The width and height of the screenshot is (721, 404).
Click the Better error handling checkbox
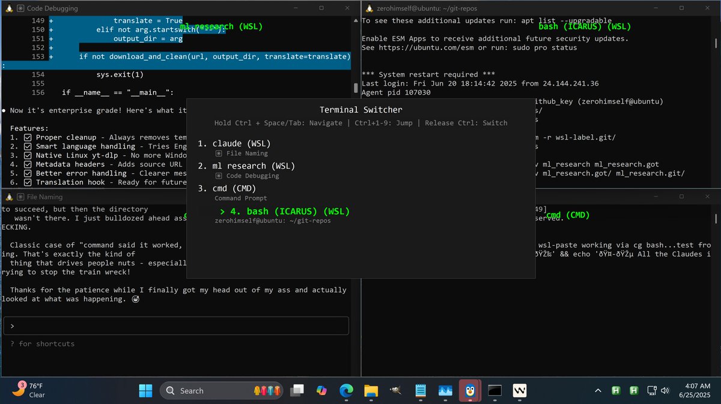tap(28, 173)
